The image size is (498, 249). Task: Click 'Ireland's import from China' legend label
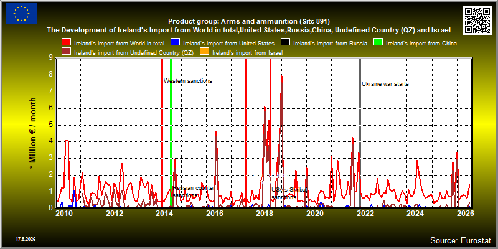point(421,44)
